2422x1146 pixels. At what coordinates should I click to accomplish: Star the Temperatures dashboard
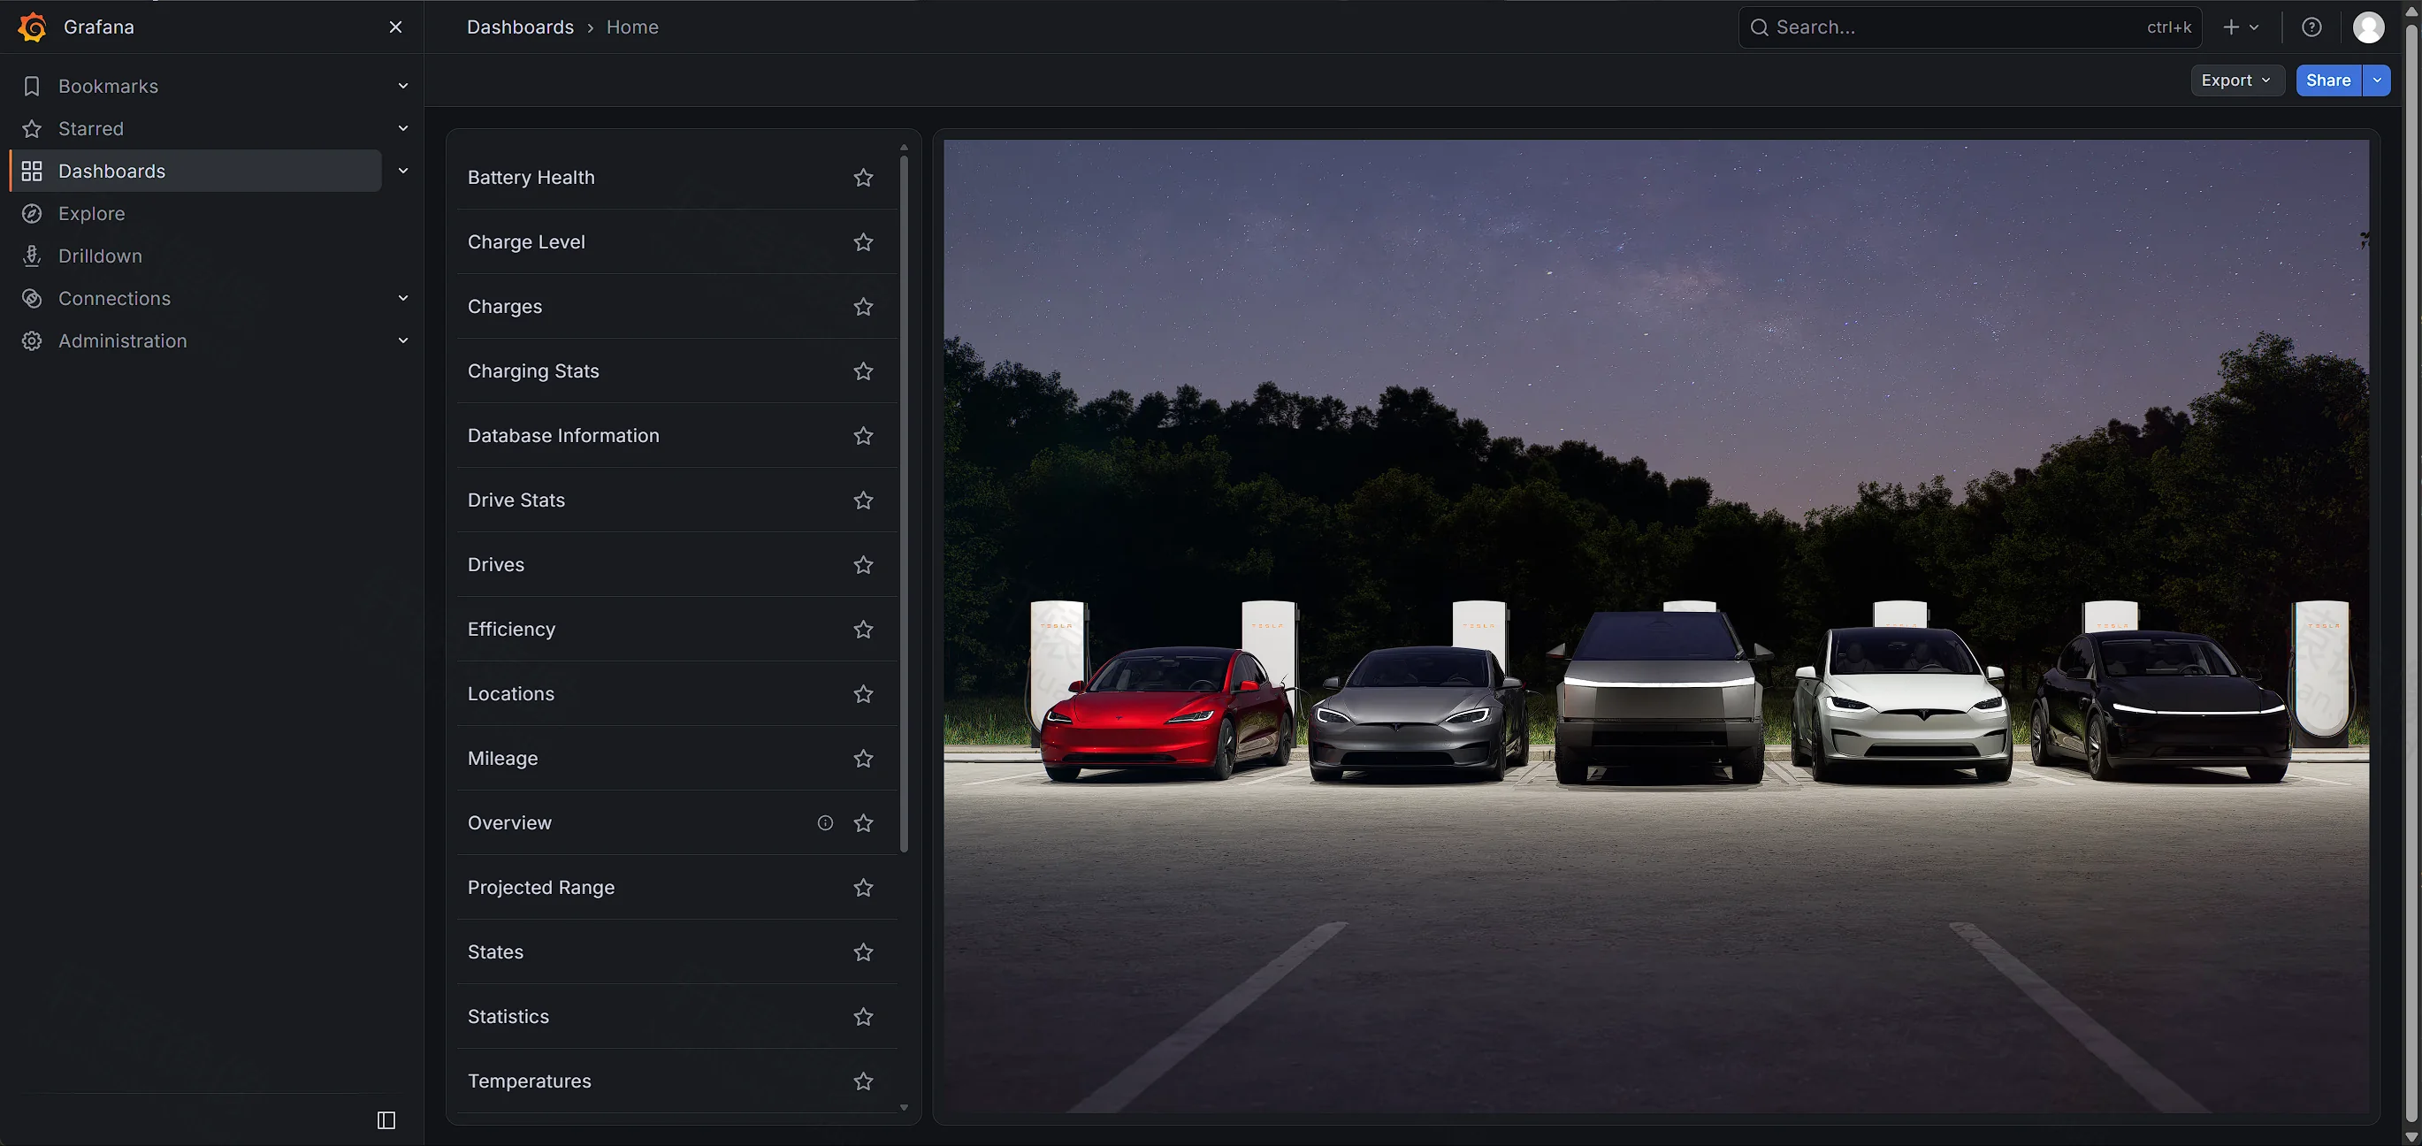click(x=863, y=1081)
